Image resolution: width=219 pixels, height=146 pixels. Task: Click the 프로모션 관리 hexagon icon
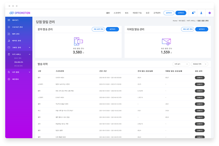point(9,27)
